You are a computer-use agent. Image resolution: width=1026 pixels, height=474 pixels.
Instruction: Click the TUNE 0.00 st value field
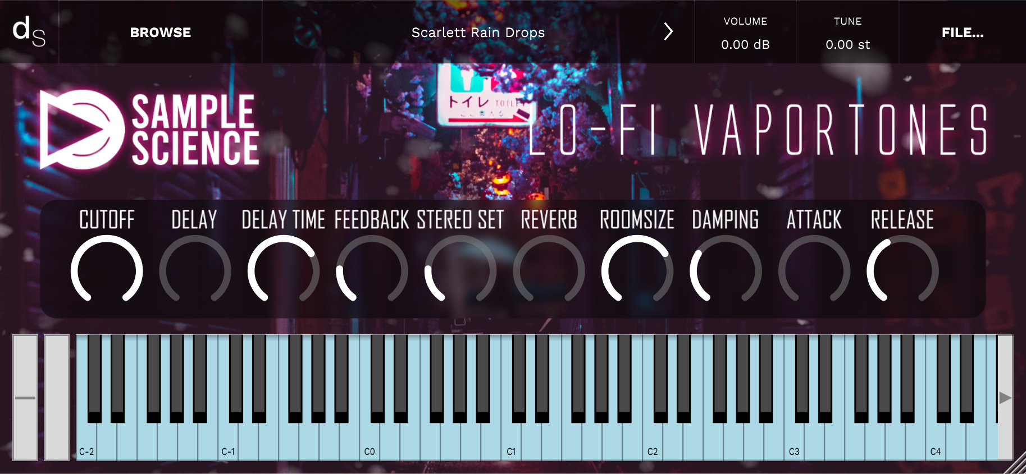847,44
